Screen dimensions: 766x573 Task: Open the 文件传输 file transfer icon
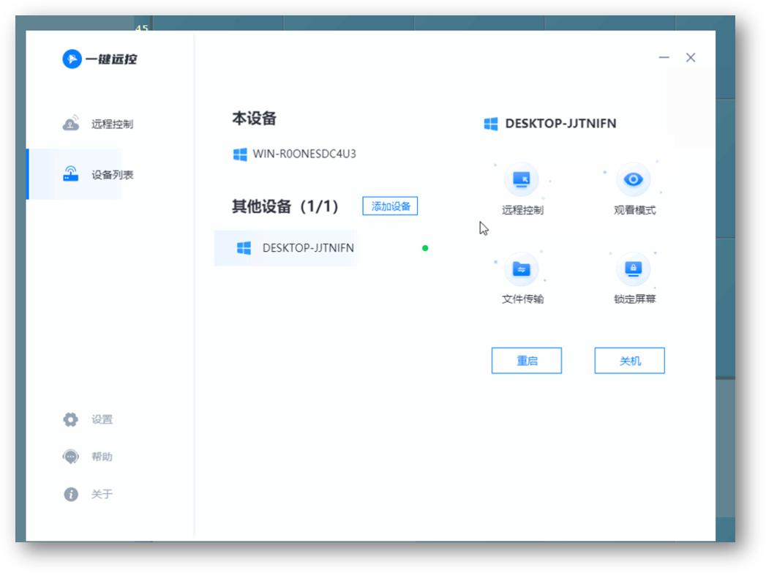[x=522, y=270]
